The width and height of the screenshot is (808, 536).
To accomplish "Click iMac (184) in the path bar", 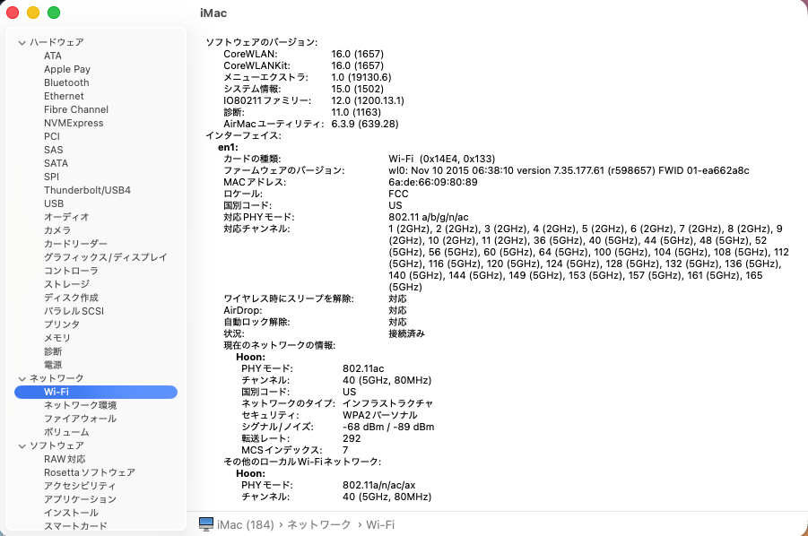I will coord(246,524).
